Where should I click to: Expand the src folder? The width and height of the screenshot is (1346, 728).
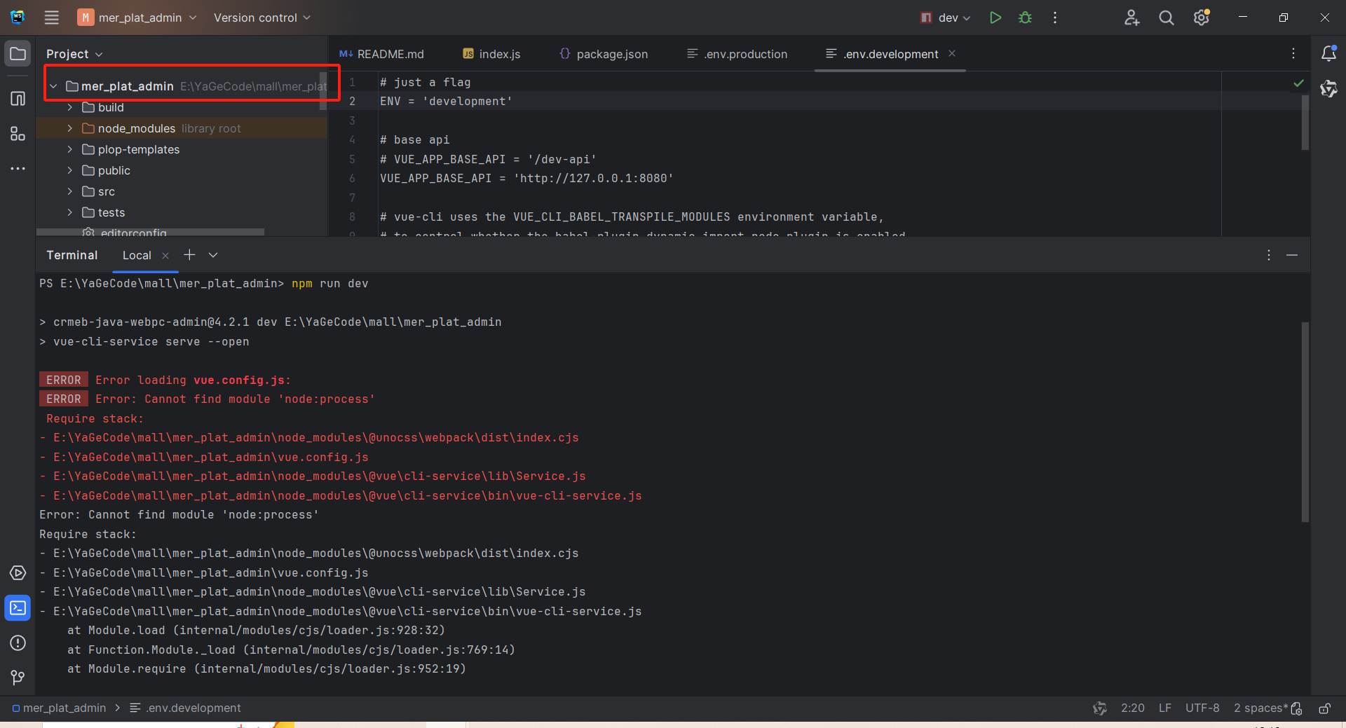coord(69,191)
